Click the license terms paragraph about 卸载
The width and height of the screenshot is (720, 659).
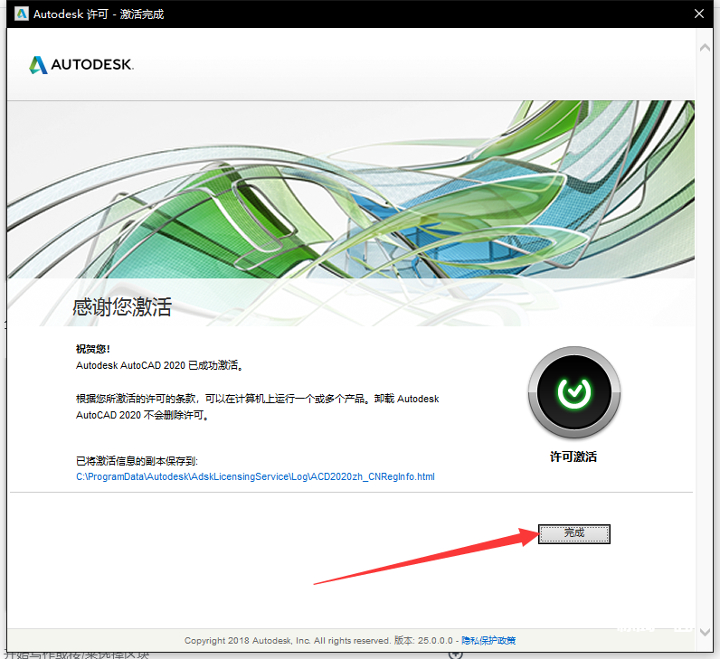point(257,406)
